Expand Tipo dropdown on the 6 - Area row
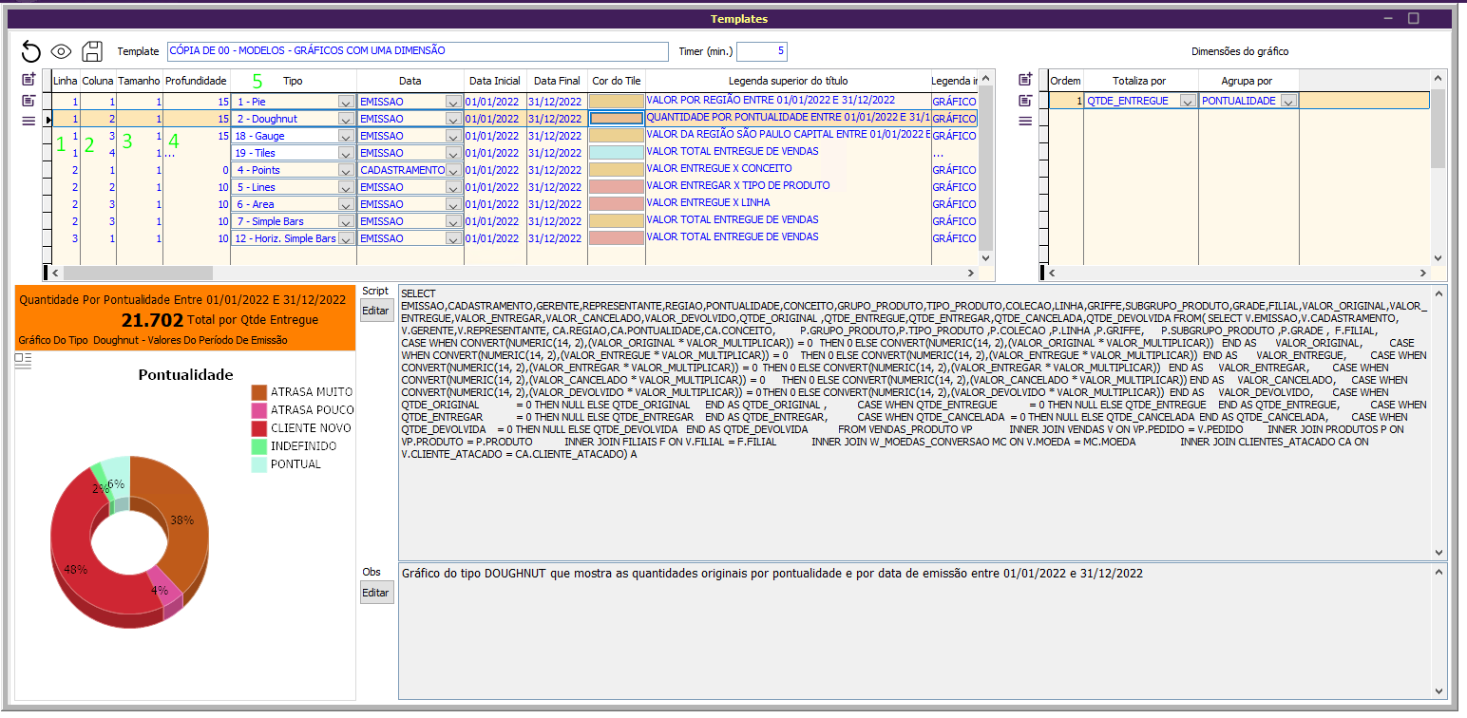 tap(346, 204)
